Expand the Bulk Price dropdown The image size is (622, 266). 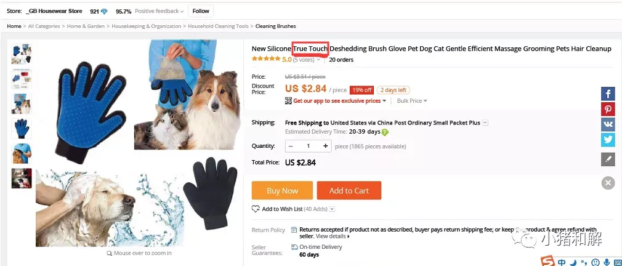412,101
